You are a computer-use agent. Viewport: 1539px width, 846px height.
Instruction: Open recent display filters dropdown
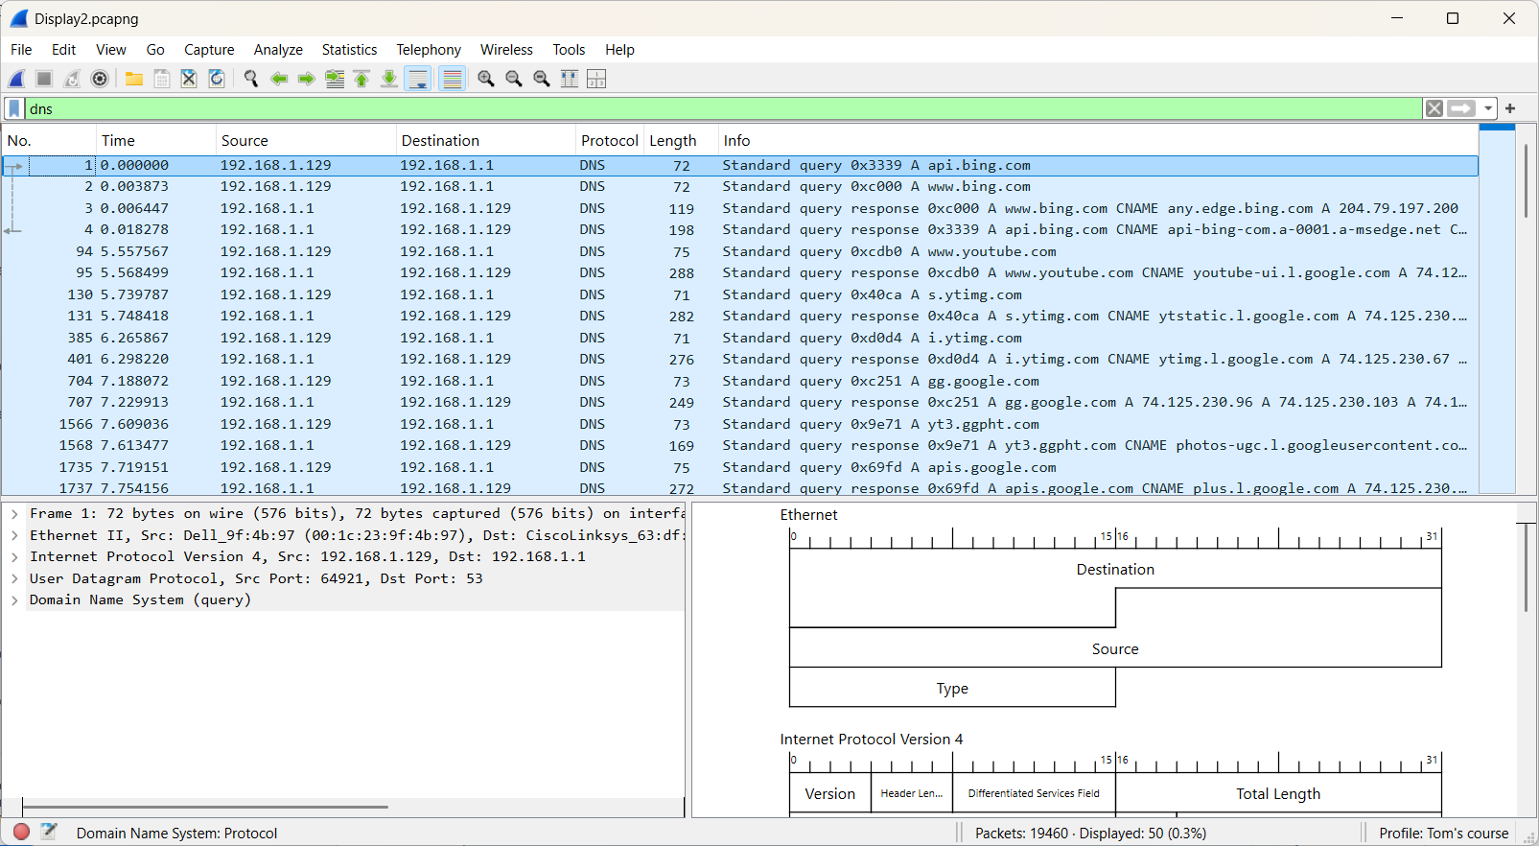[x=1488, y=108]
